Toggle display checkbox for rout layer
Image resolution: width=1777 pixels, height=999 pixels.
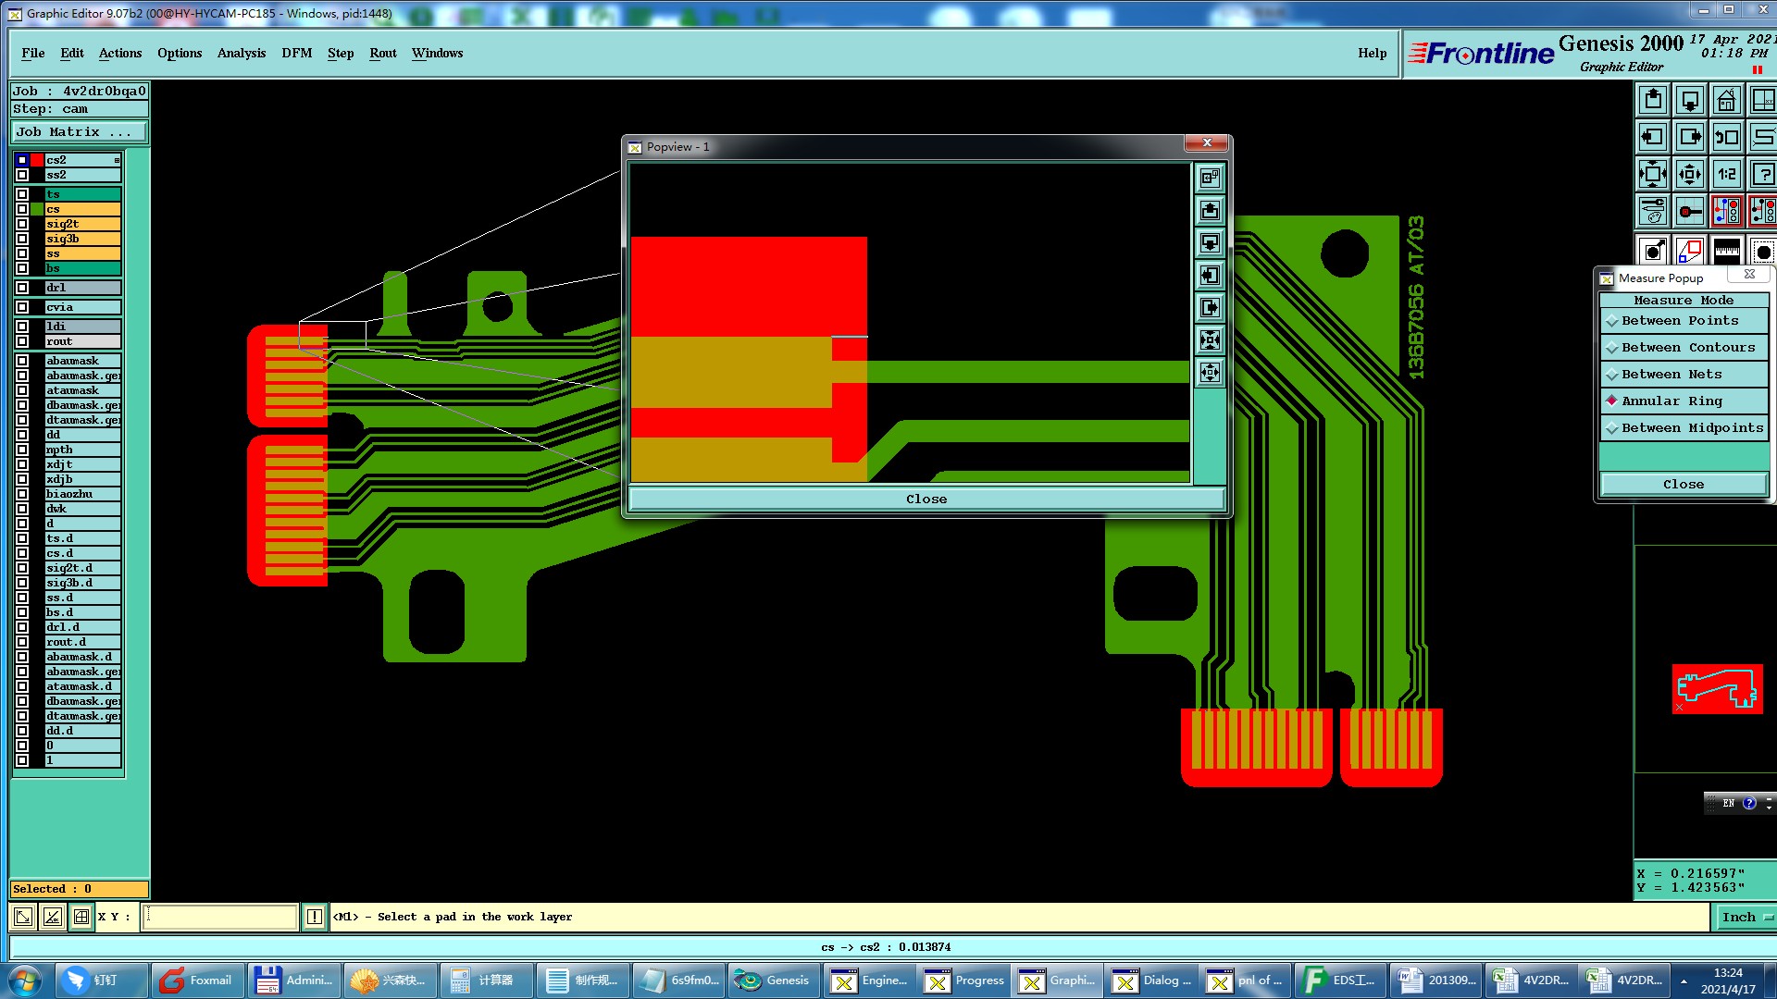(x=22, y=341)
